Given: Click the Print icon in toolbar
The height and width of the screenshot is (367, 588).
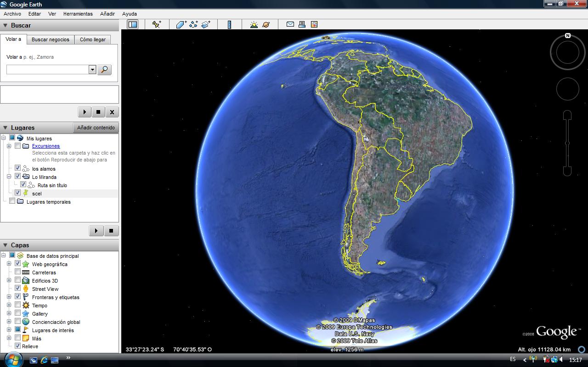Looking at the screenshot, I should tap(302, 24).
